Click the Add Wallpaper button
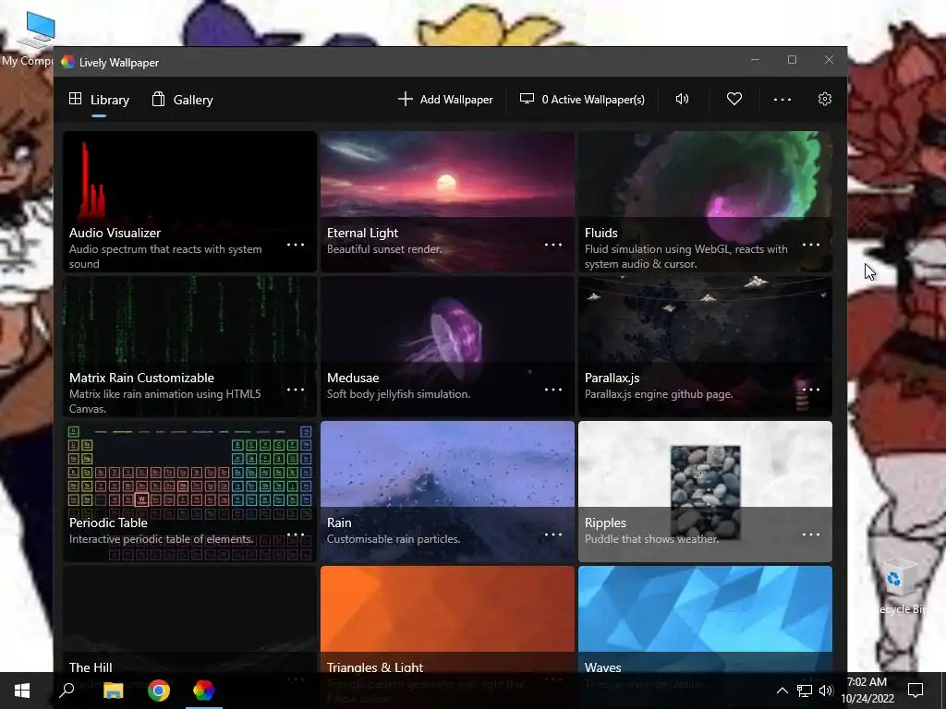946x709 pixels. click(445, 100)
